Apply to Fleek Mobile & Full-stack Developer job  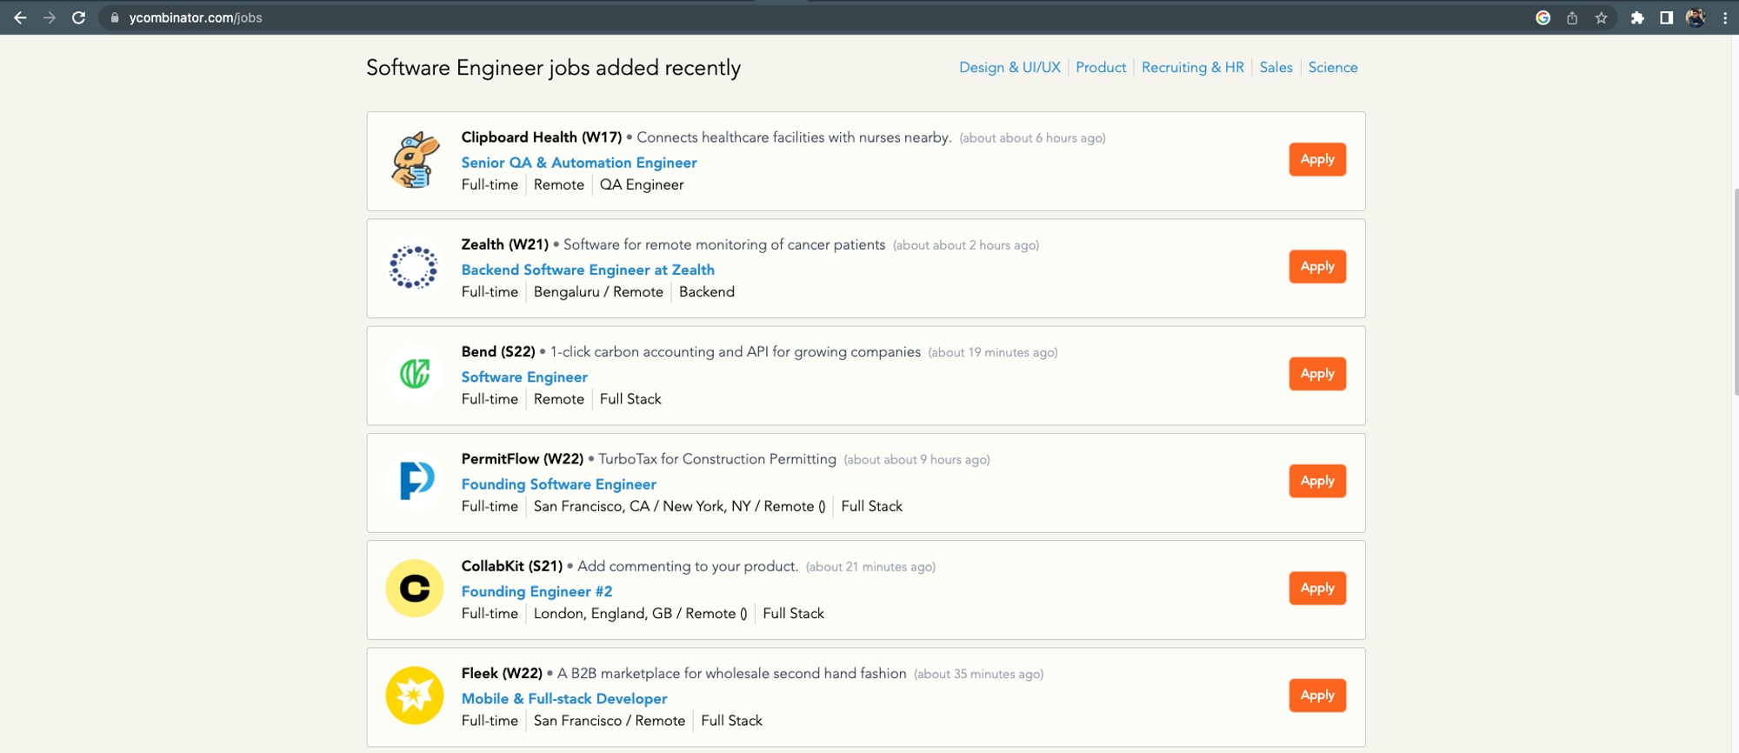[1317, 695]
